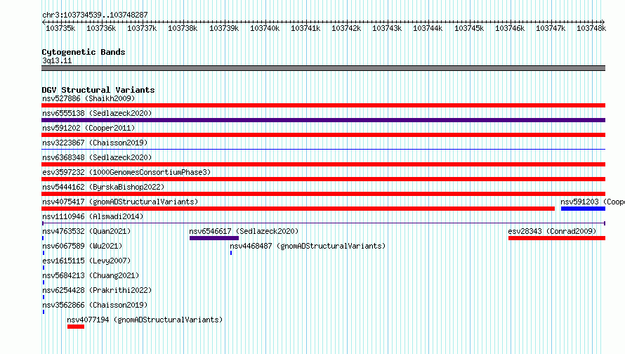Select the red esv3597232 variant bar
Image resolution: width=625 pixels, height=354 pixels.
(323, 179)
